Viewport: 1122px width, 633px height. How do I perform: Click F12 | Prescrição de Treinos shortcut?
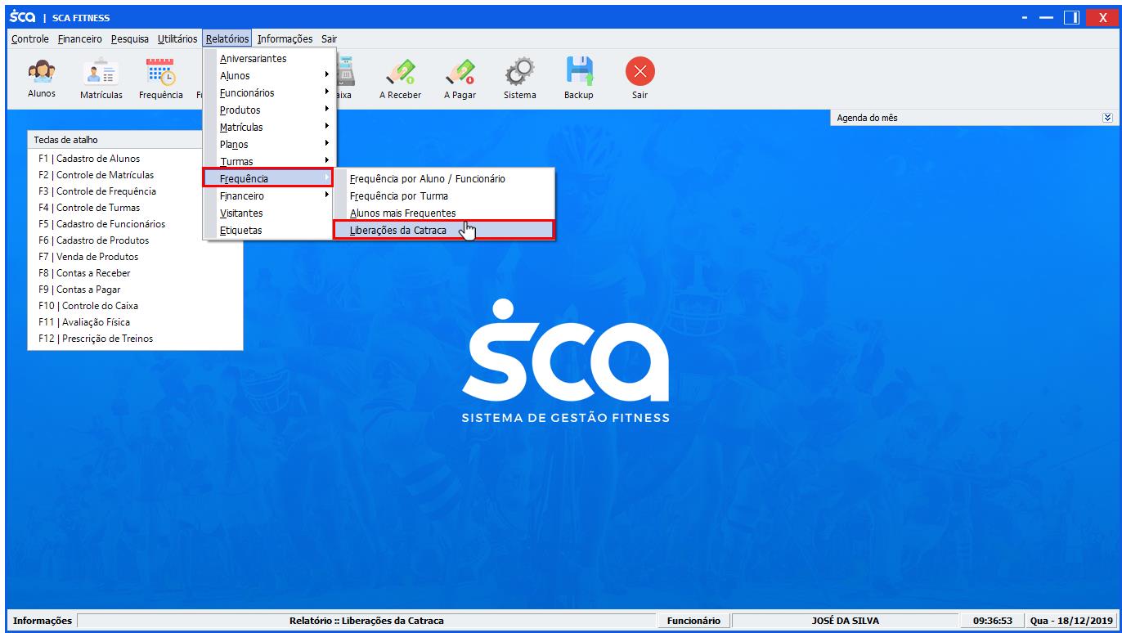96,339
